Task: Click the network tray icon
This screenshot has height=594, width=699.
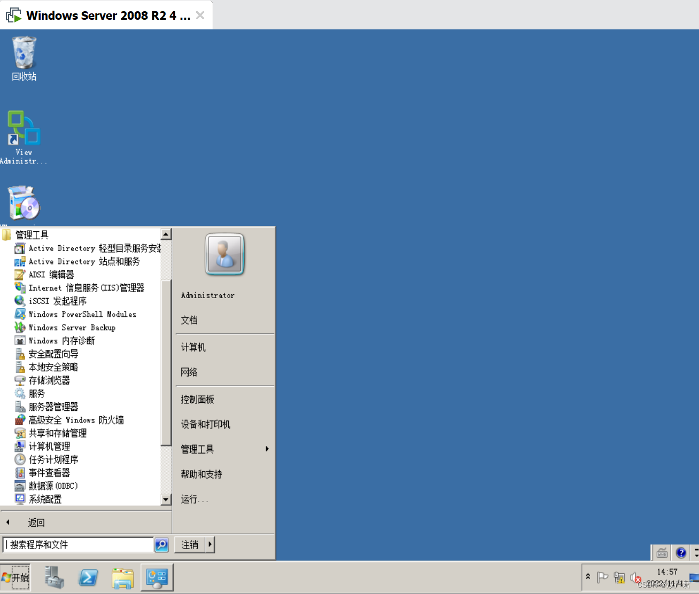Action: 619,577
